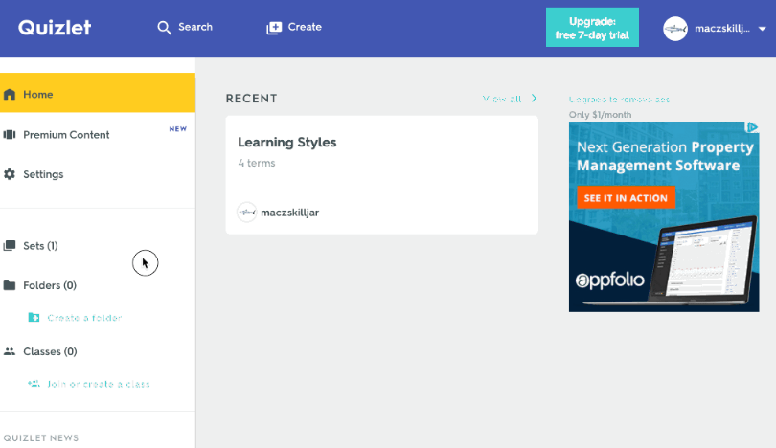
Task: Click the Sets stack icon
Action: tap(10, 246)
